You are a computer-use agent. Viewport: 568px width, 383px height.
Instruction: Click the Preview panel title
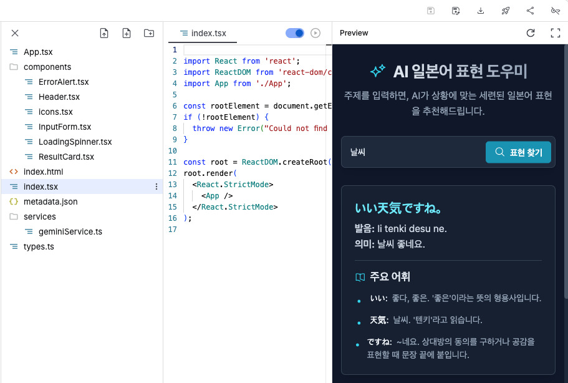(354, 33)
